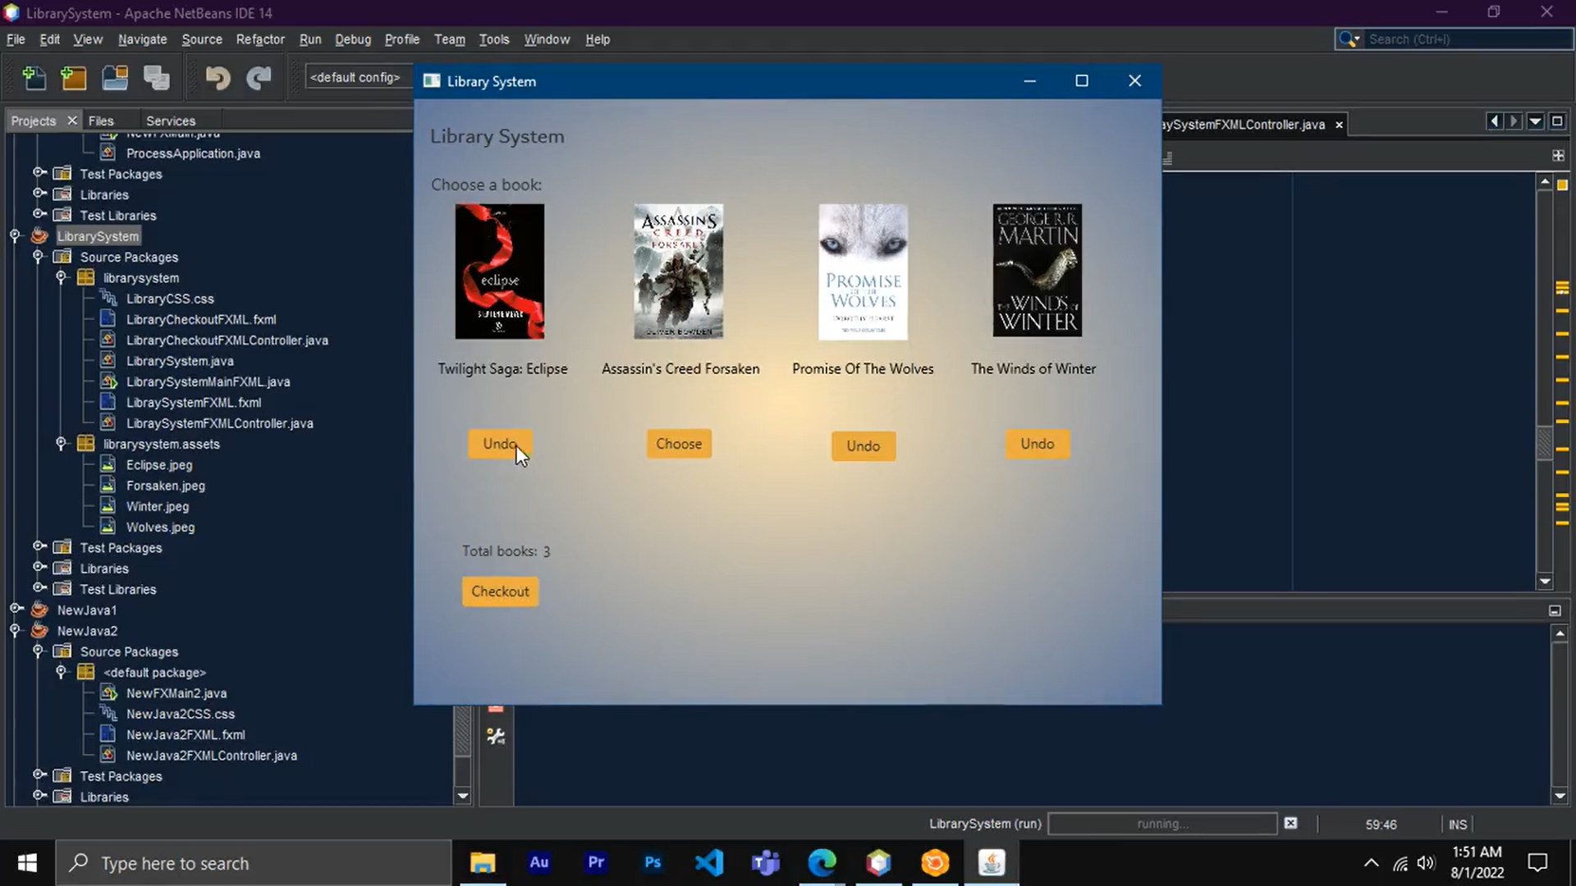
Task: Create a New File using the toolbar icon
Action: pyautogui.click(x=34, y=78)
